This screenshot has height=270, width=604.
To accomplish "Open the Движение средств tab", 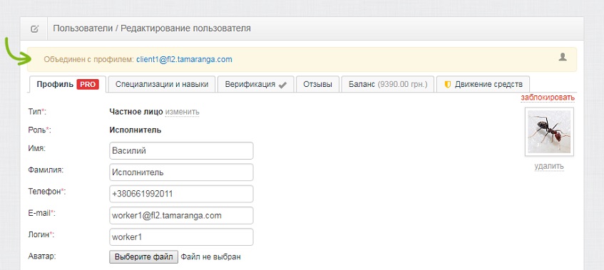I will point(483,85).
